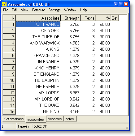Click the KING HENRY associate entry
135x136 pixels.
[x=47, y=68]
